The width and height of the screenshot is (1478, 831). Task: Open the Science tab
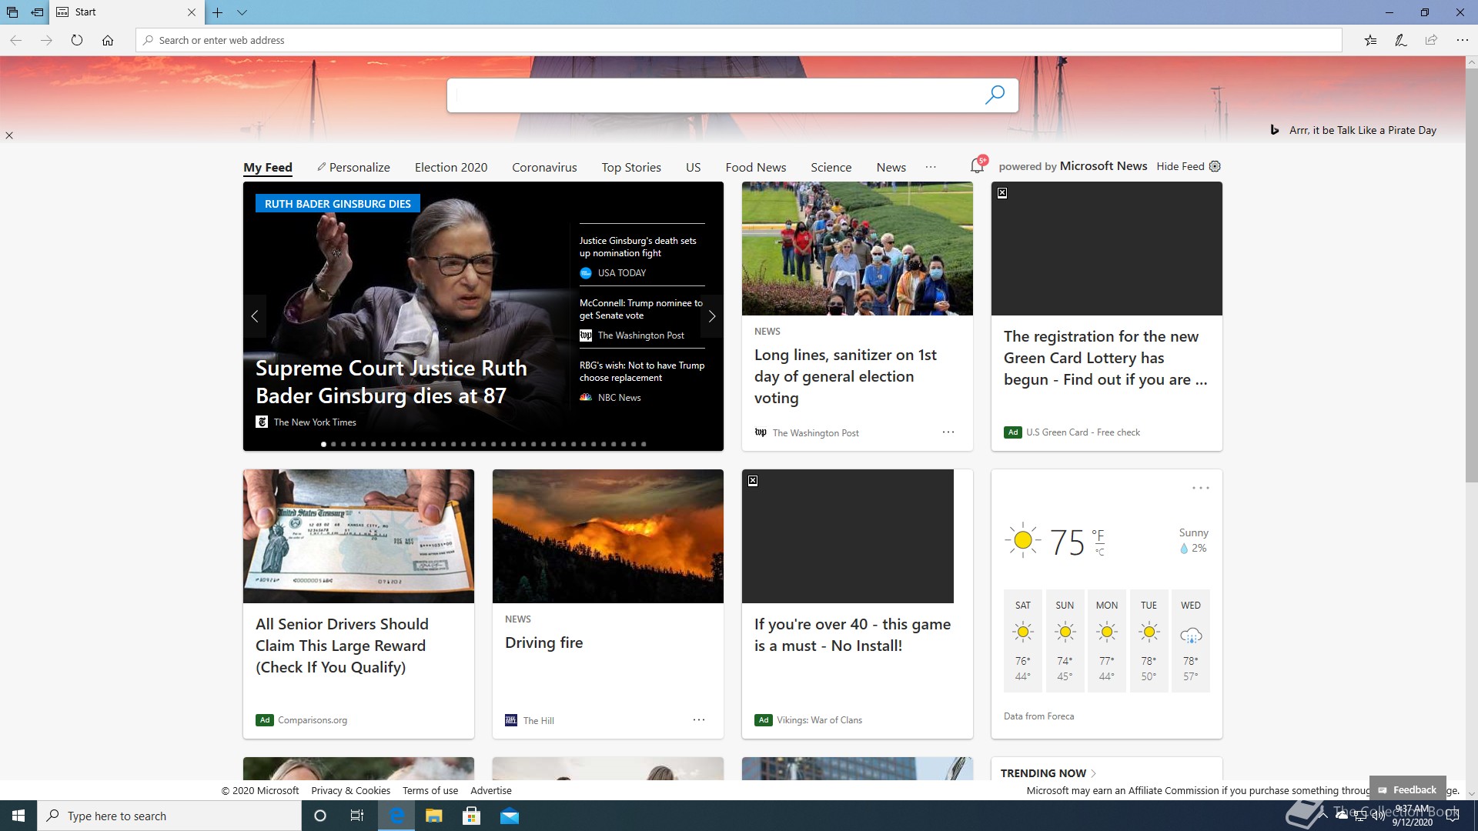831,167
